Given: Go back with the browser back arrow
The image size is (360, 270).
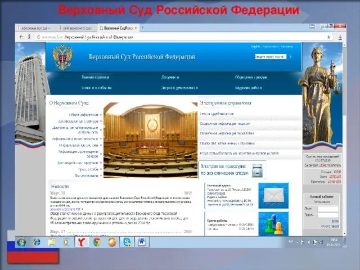Looking at the screenshot, I should click(21, 37).
